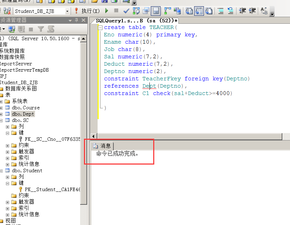The height and width of the screenshot is (225, 290).
Task: Click the object explorer filter funnel icon
Action: (41, 29)
